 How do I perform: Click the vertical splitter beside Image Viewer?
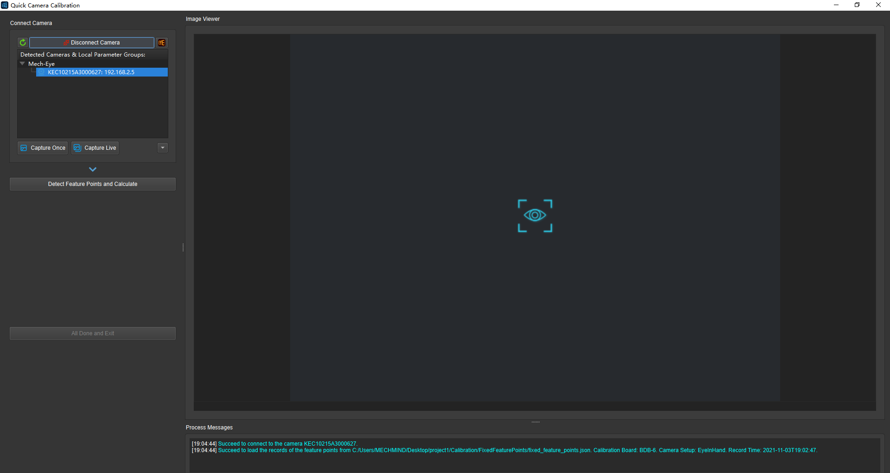[183, 248]
